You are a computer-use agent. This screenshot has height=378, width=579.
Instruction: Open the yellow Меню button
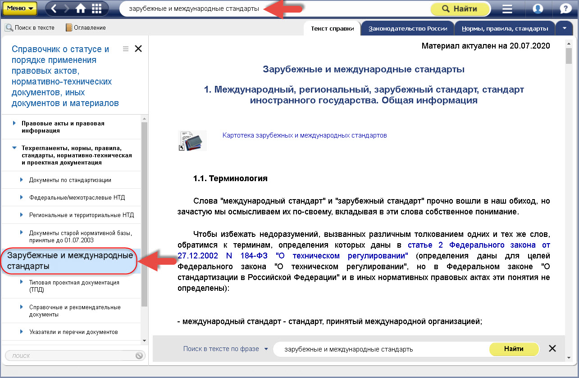tap(19, 8)
